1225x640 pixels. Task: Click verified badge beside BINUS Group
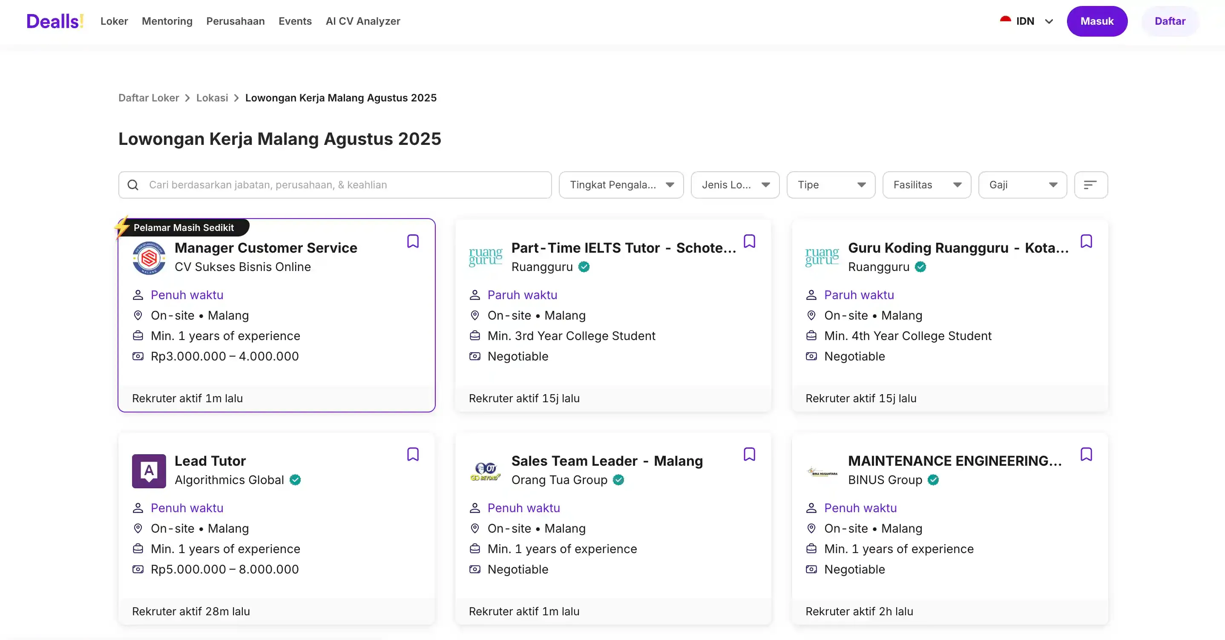tap(934, 480)
